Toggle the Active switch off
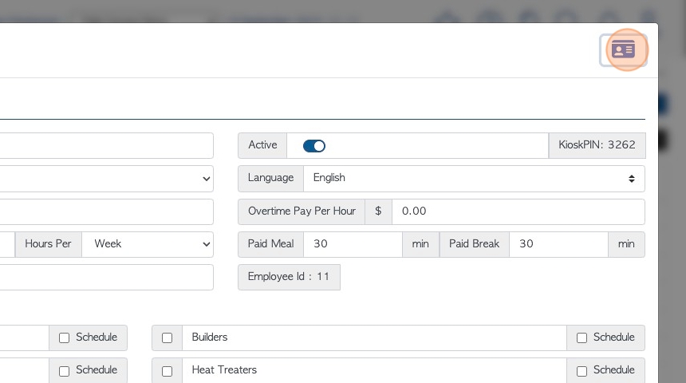This screenshot has width=686, height=383. pos(313,146)
